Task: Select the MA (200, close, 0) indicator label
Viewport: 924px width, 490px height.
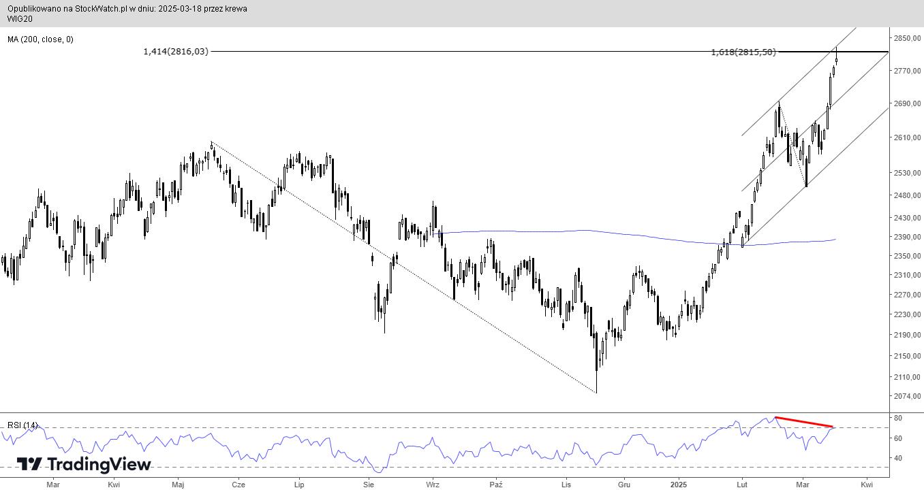Action: click(41, 39)
